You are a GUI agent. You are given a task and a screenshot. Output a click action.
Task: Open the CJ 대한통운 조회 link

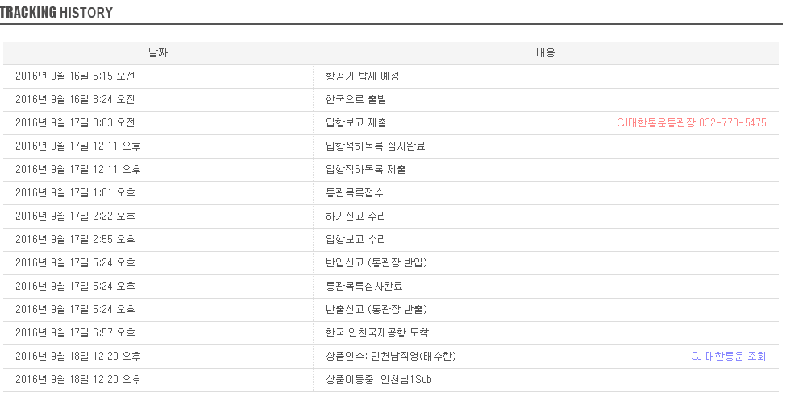tap(728, 356)
